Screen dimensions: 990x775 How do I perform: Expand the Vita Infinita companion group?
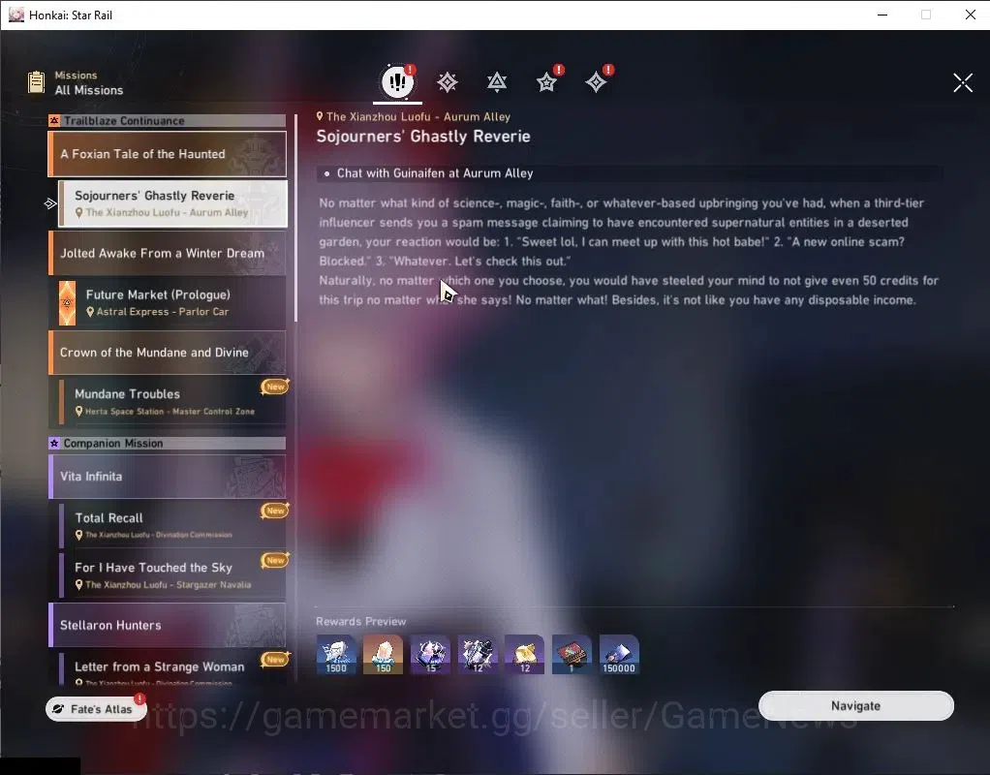pos(168,477)
